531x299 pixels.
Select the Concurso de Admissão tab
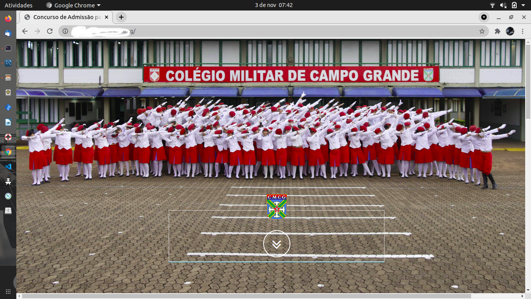tap(64, 17)
